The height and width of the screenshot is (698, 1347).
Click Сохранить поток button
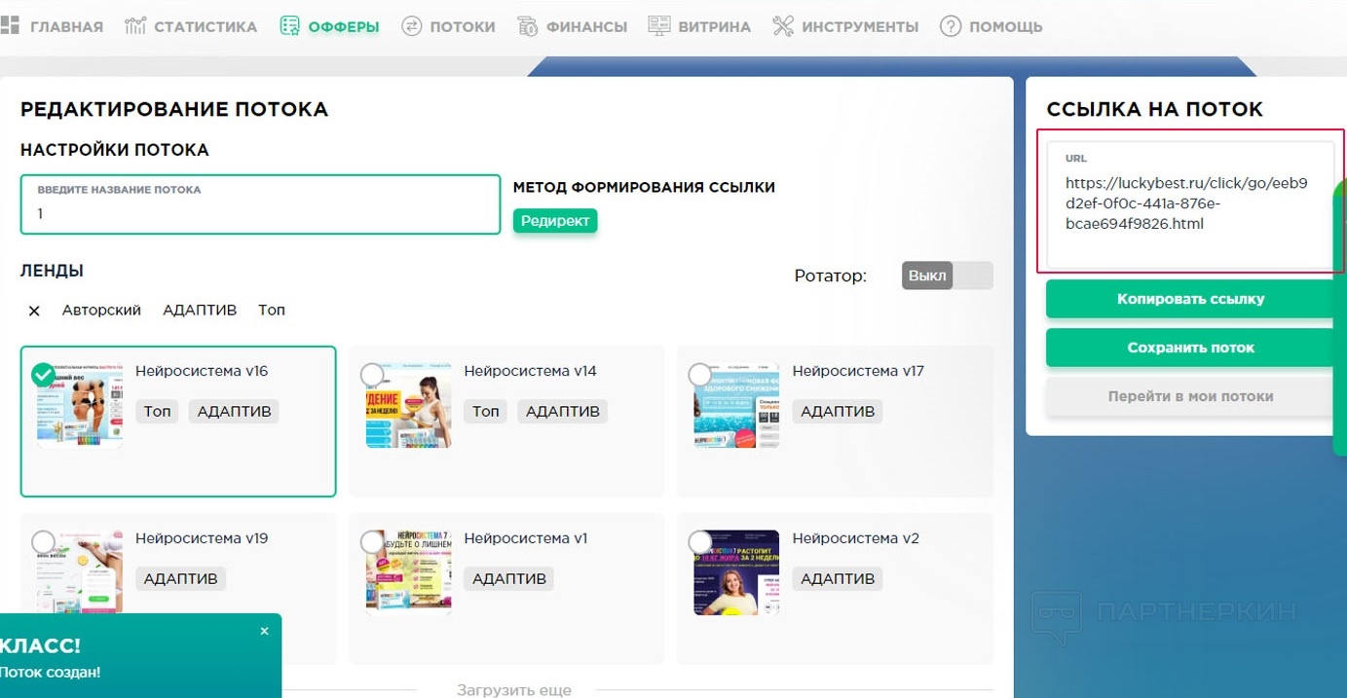click(1190, 348)
